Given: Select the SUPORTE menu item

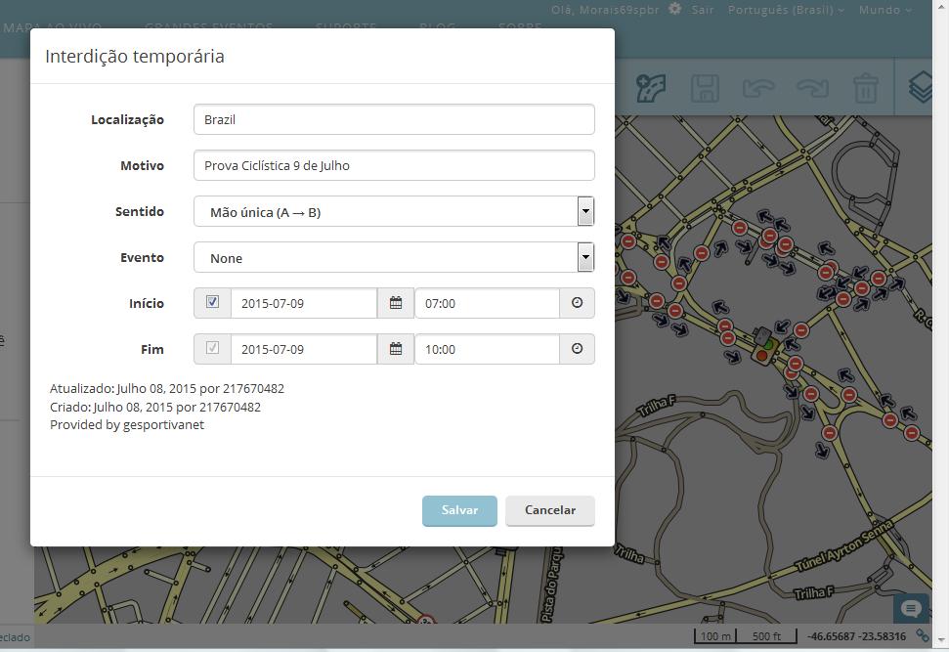Looking at the screenshot, I should tap(345, 28).
